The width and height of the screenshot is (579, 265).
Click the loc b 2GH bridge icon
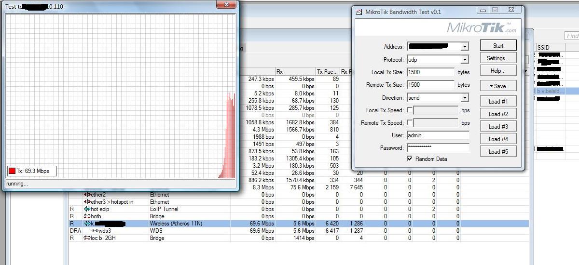(87, 238)
